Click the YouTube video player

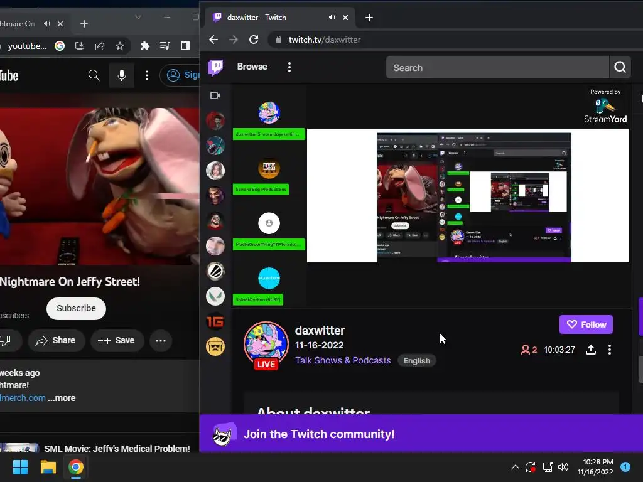pos(100,186)
